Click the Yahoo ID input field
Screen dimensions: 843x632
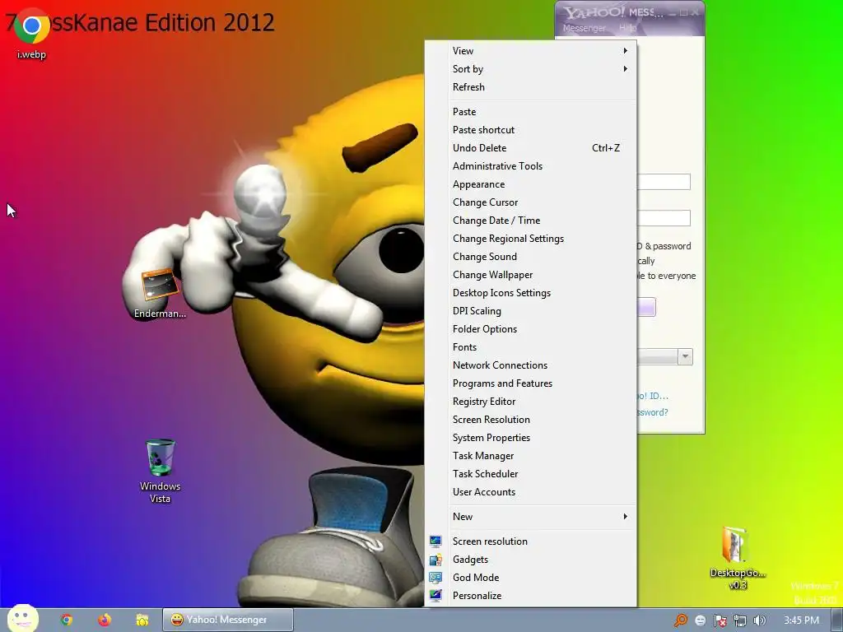664,182
